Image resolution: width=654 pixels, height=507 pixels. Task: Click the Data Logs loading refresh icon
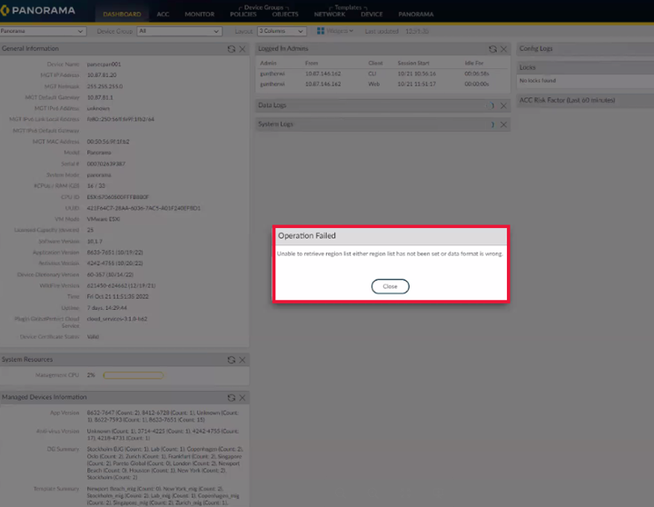click(x=492, y=105)
